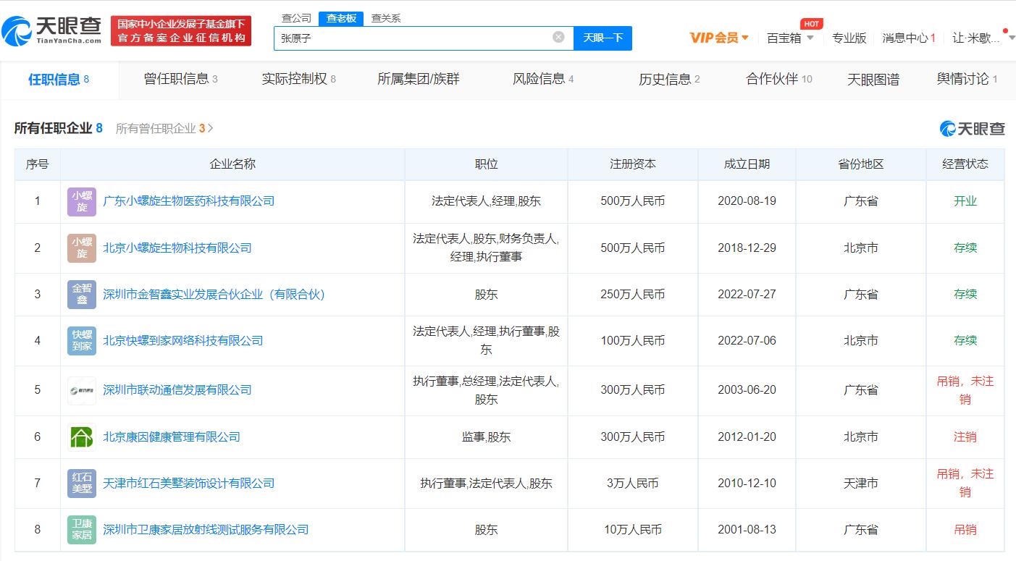Click the 监事,股东 position cell
1016x561 pixels.
coord(486,437)
